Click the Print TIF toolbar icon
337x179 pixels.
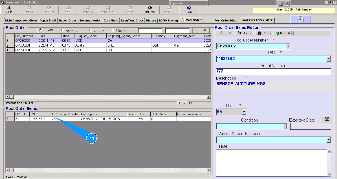pos(29,10)
